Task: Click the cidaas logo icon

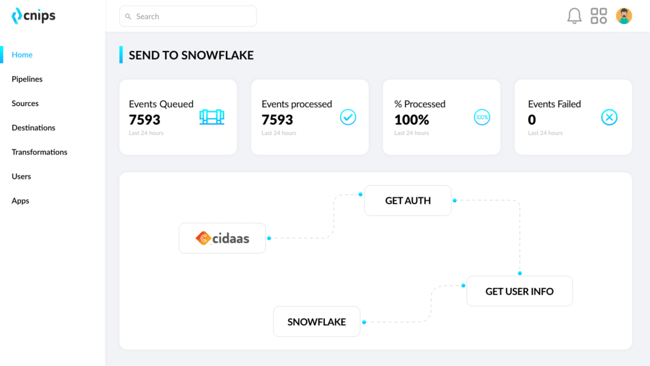Action: pyautogui.click(x=203, y=239)
